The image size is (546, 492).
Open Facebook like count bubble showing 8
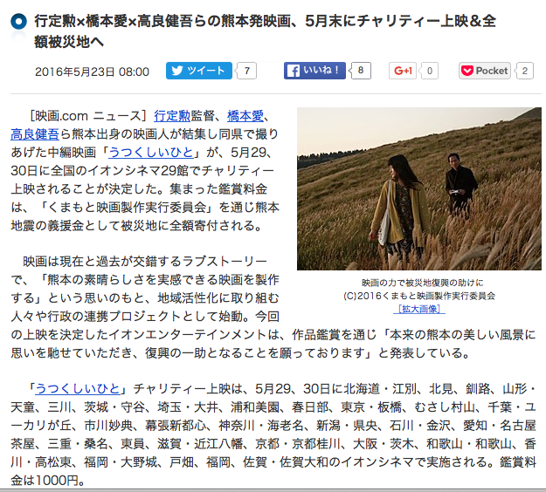pyautogui.click(x=361, y=71)
